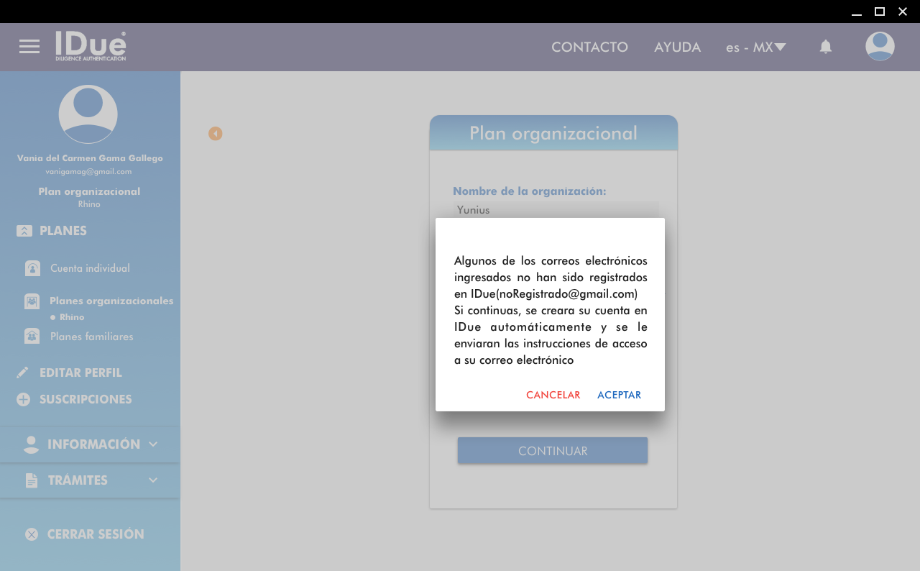Click the Planes familiares icon
The width and height of the screenshot is (920, 571).
pyautogui.click(x=32, y=337)
